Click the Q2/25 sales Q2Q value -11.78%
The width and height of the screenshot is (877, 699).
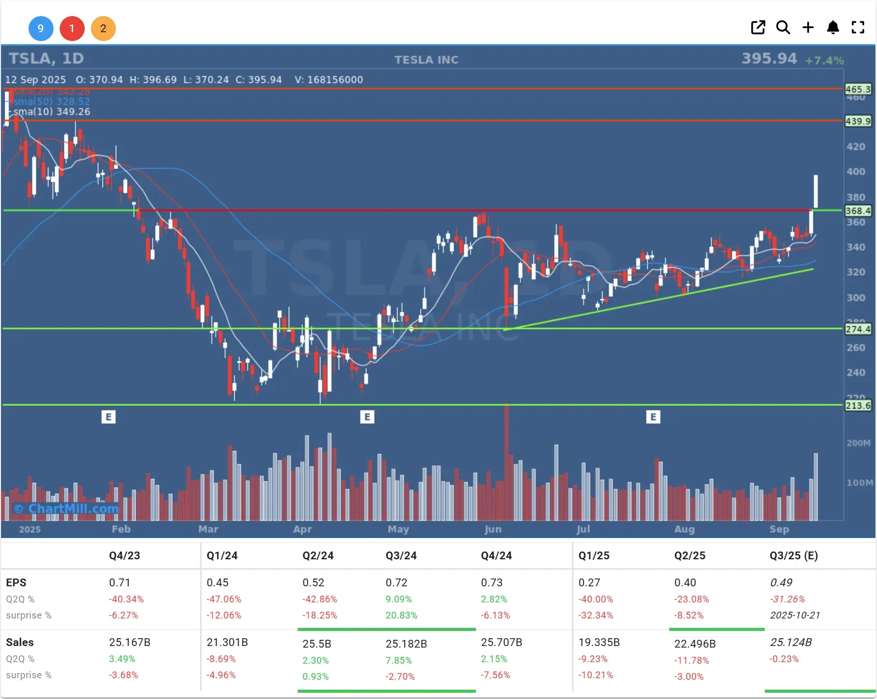[692, 661]
